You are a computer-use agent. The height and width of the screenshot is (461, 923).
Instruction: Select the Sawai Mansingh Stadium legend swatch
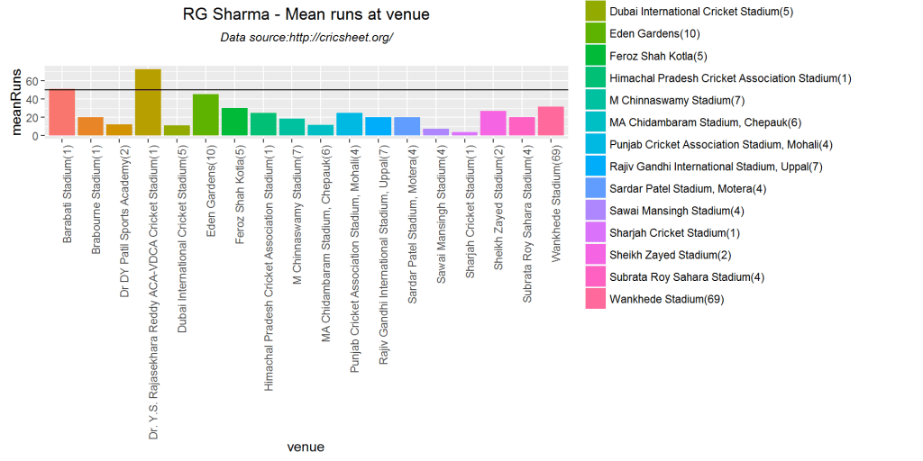(x=595, y=211)
